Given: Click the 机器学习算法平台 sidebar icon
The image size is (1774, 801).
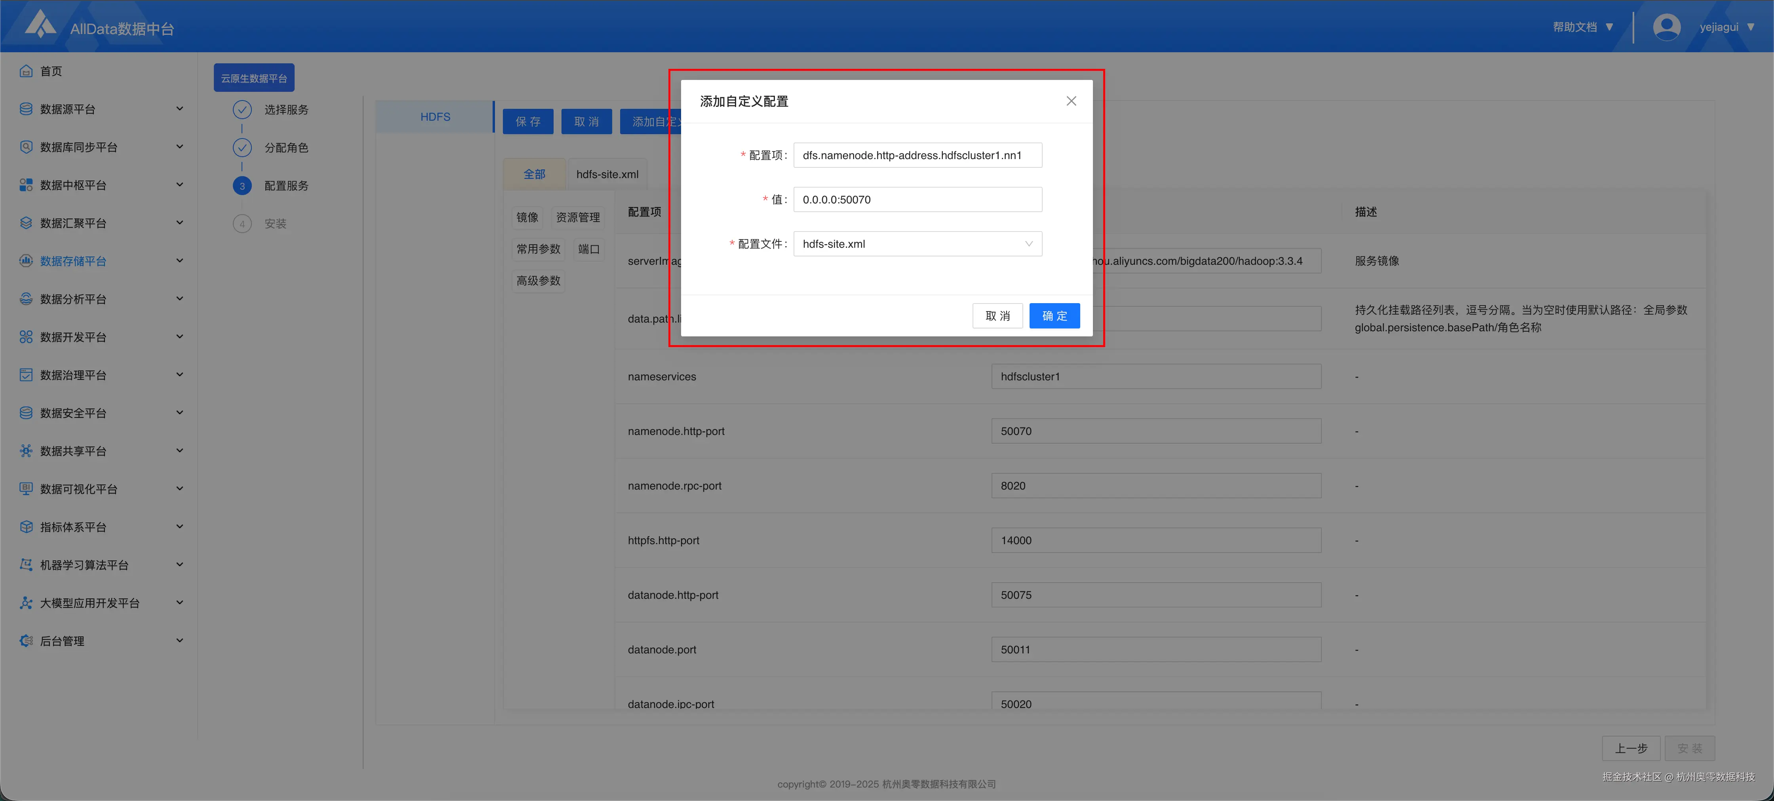Looking at the screenshot, I should pos(26,564).
